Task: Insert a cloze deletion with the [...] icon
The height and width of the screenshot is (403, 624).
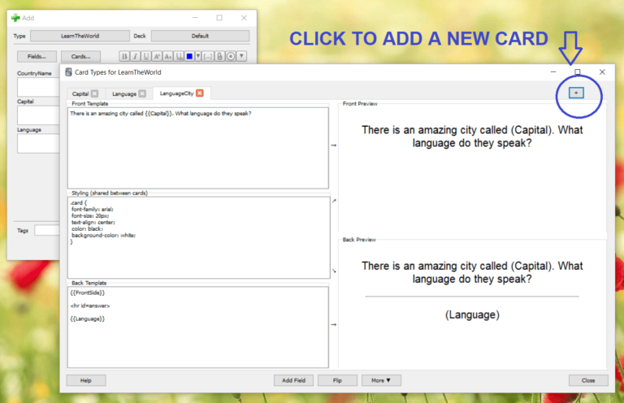Action: [x=208, y=56]
